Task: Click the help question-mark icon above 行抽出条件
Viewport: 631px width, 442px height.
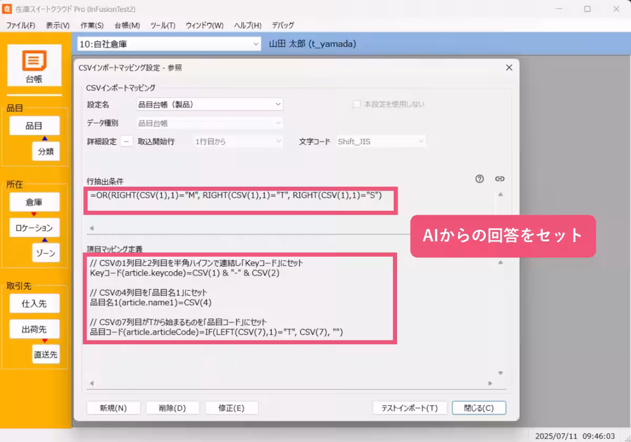Action: (x=479, y=179)
